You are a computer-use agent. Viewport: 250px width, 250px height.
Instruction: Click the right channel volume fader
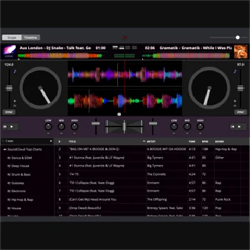[x=153, y=123]
